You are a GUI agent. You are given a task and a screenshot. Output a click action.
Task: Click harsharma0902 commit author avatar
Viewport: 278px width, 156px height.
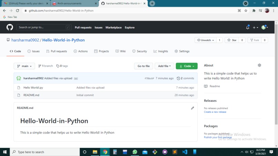coord(19,78)
